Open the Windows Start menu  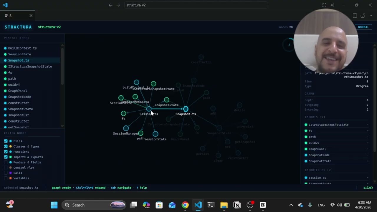54,205
